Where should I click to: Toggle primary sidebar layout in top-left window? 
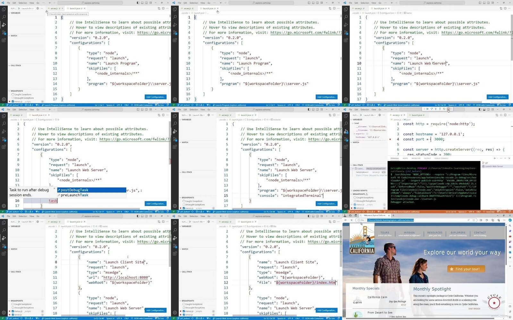[x=138, y=3]
